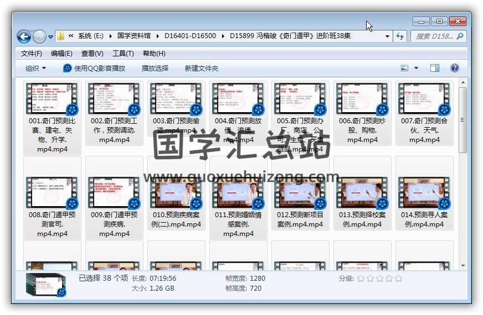
Task: Open the address bar history dropdown
Action: (x=387, y=36)
